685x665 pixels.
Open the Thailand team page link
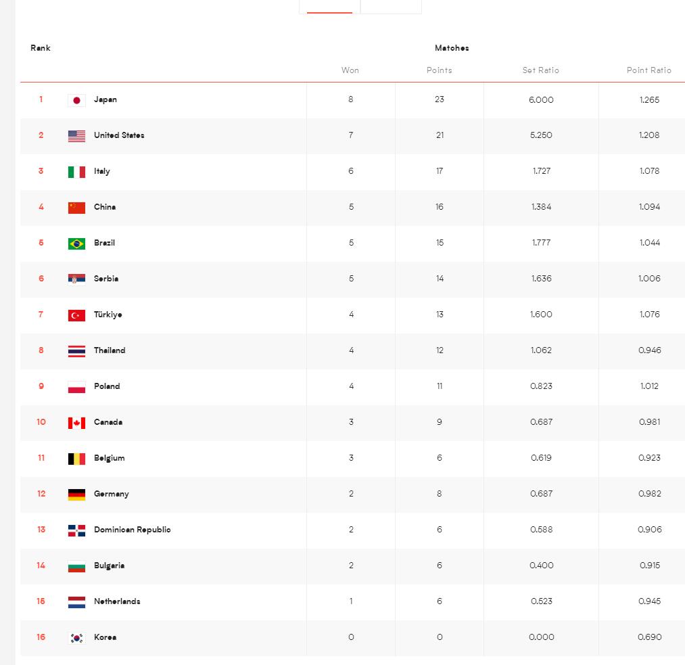click(x=110, y=350)
